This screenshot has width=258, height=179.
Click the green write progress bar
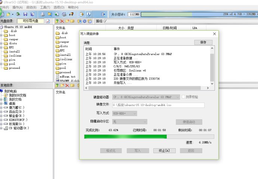pyautogui.click(x=149, y=136)
